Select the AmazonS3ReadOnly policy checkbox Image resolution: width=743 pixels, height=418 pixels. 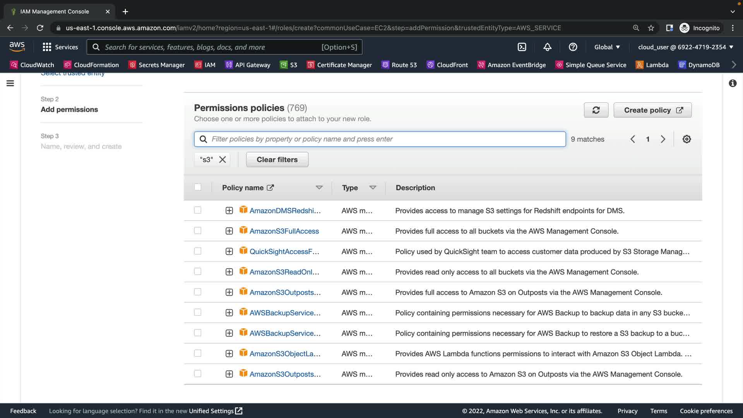tap(198, 271)
